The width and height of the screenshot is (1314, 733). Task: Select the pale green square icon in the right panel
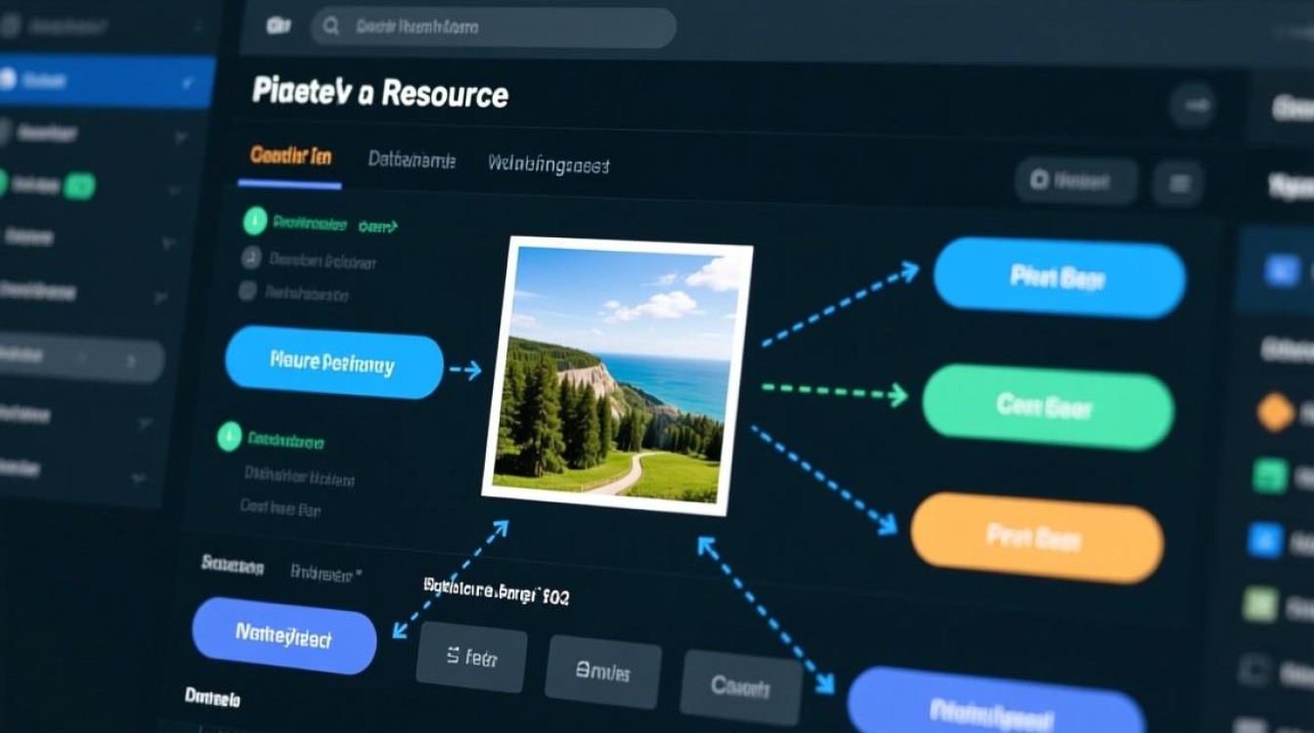click(x=1258, y=604)
